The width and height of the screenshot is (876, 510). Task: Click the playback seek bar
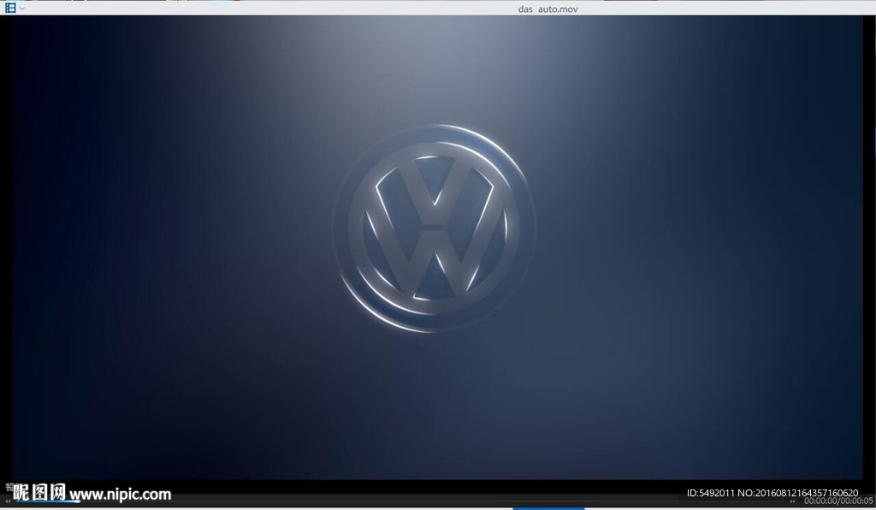click(402, 501)
